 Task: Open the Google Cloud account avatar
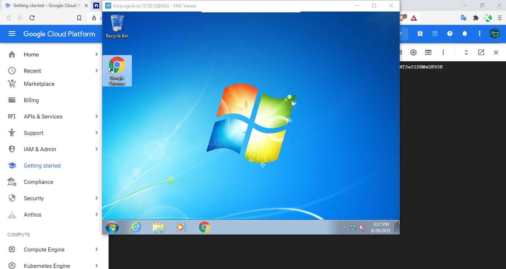pyautogui.click(x=494, y=34)
